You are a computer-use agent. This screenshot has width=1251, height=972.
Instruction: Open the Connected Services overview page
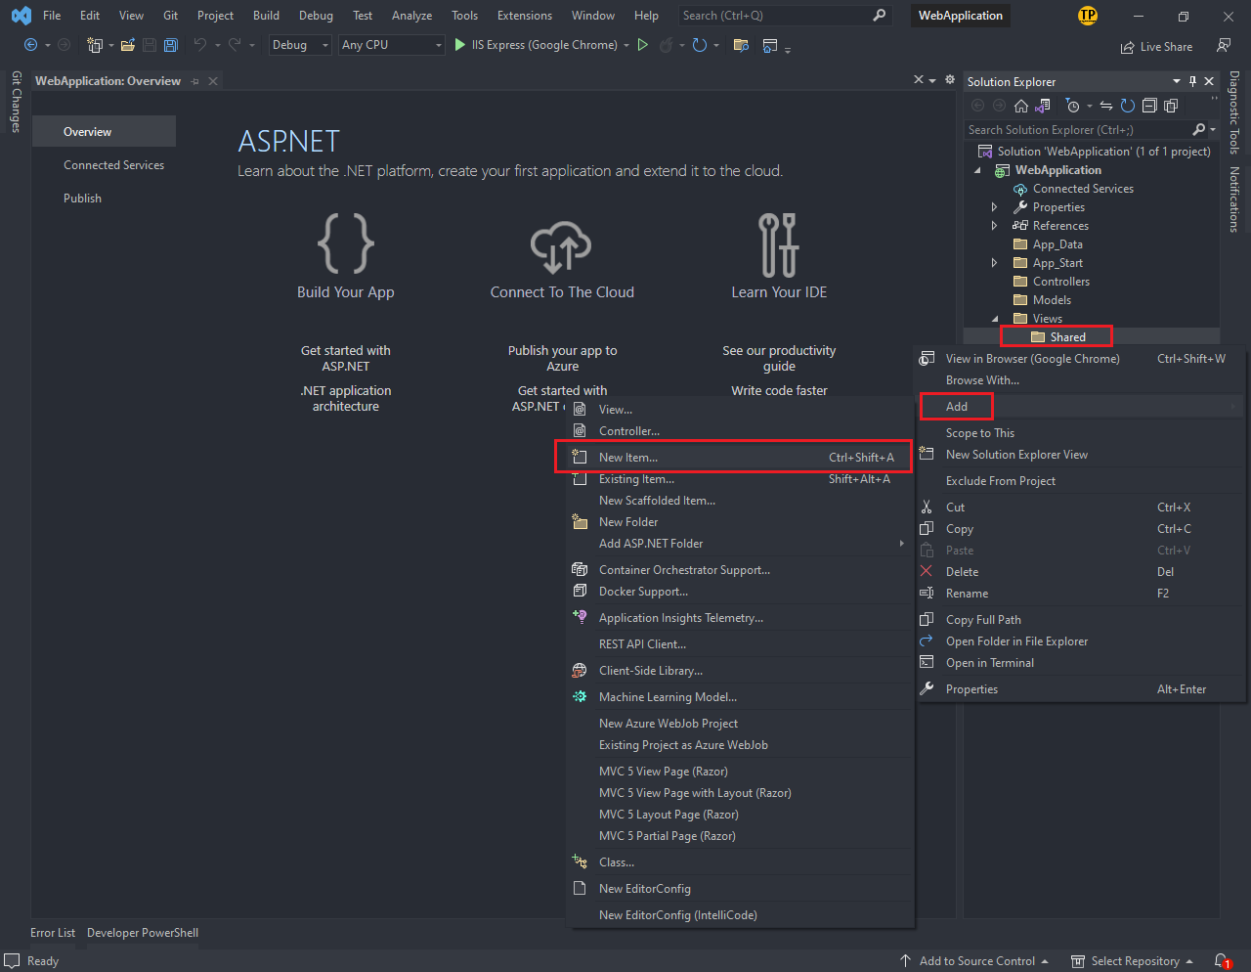(x=113, y=165)
